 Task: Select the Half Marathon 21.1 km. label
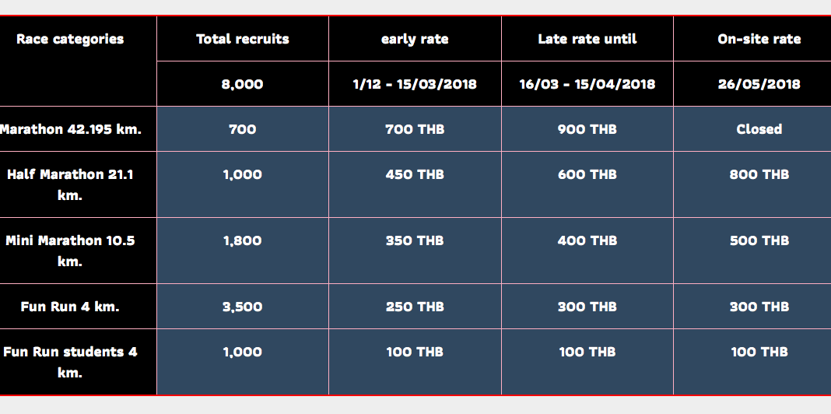click(x=70, y=184)
